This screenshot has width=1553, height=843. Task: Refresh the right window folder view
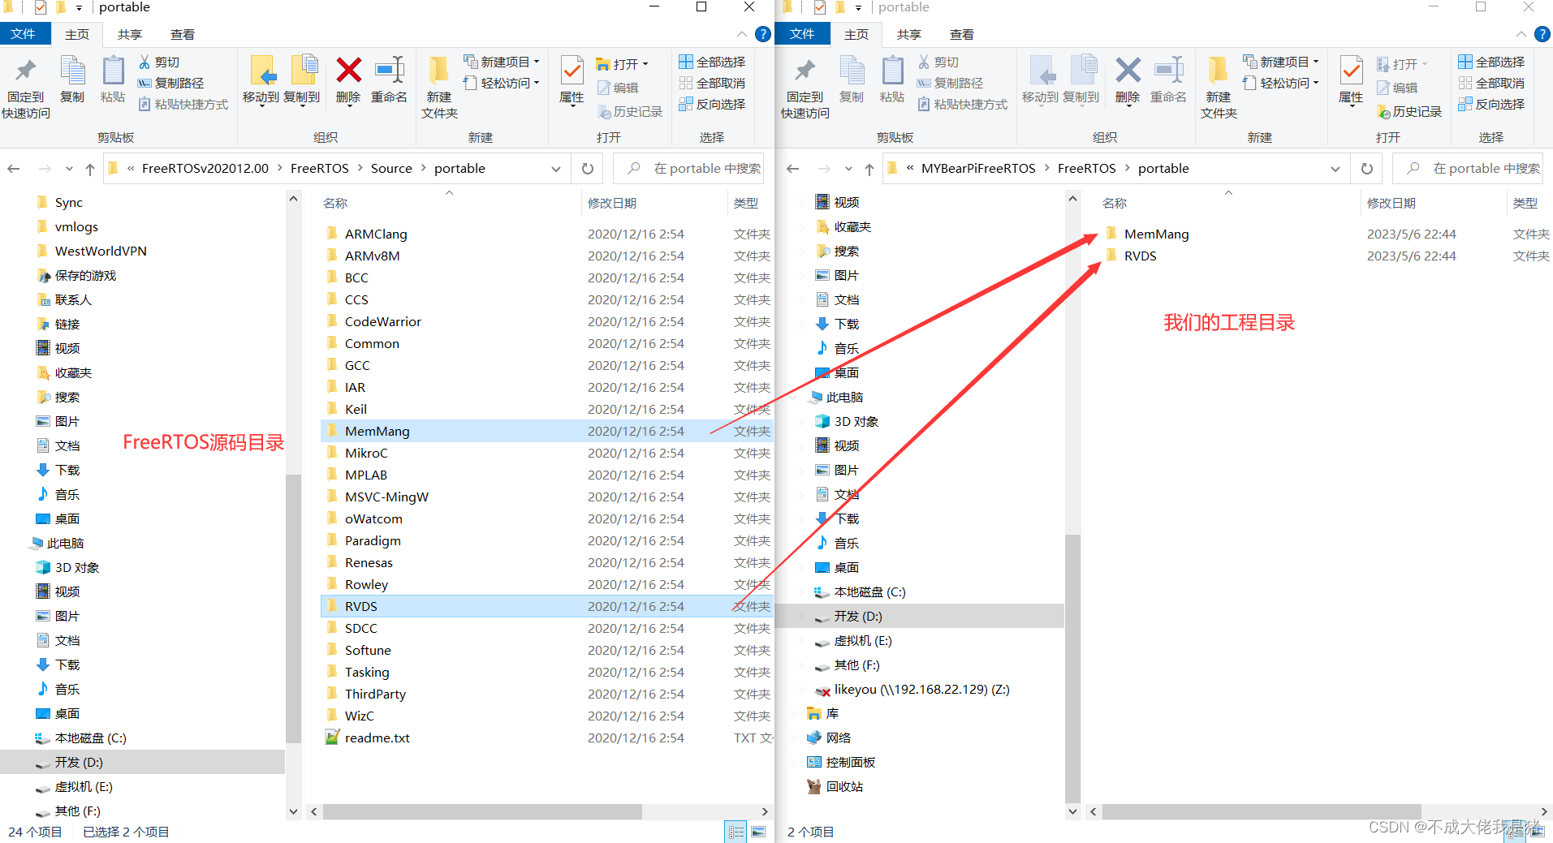click(1367, 169)
